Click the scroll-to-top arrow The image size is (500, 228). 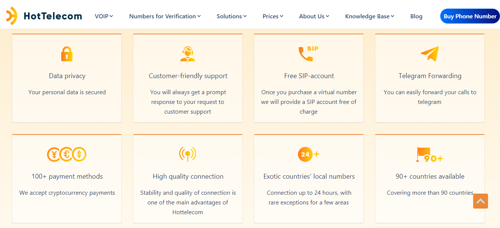(480, 201)
